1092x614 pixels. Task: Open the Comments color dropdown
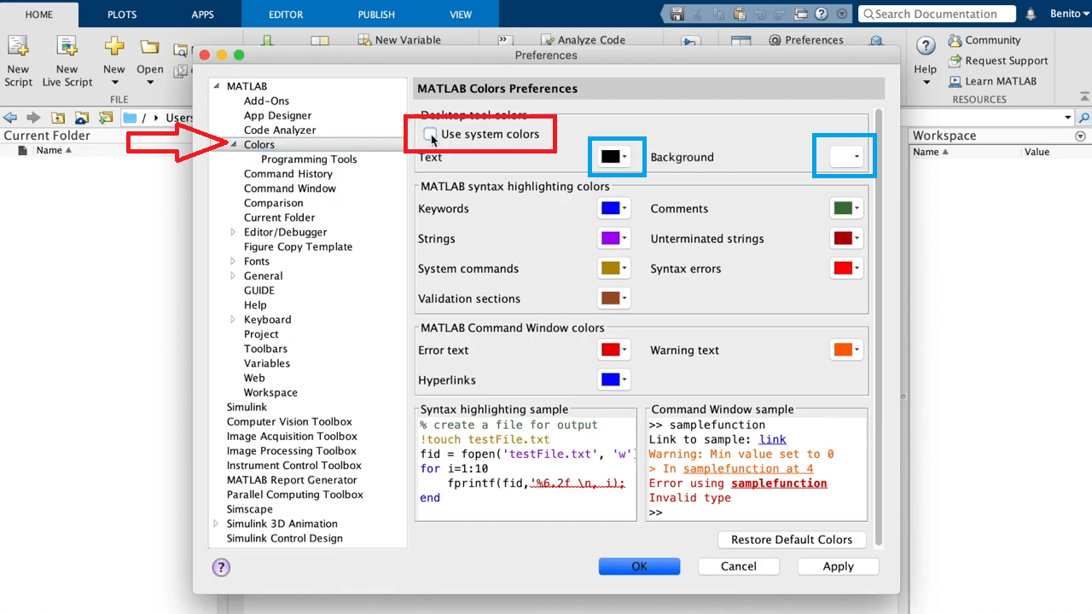pos(846,209)
